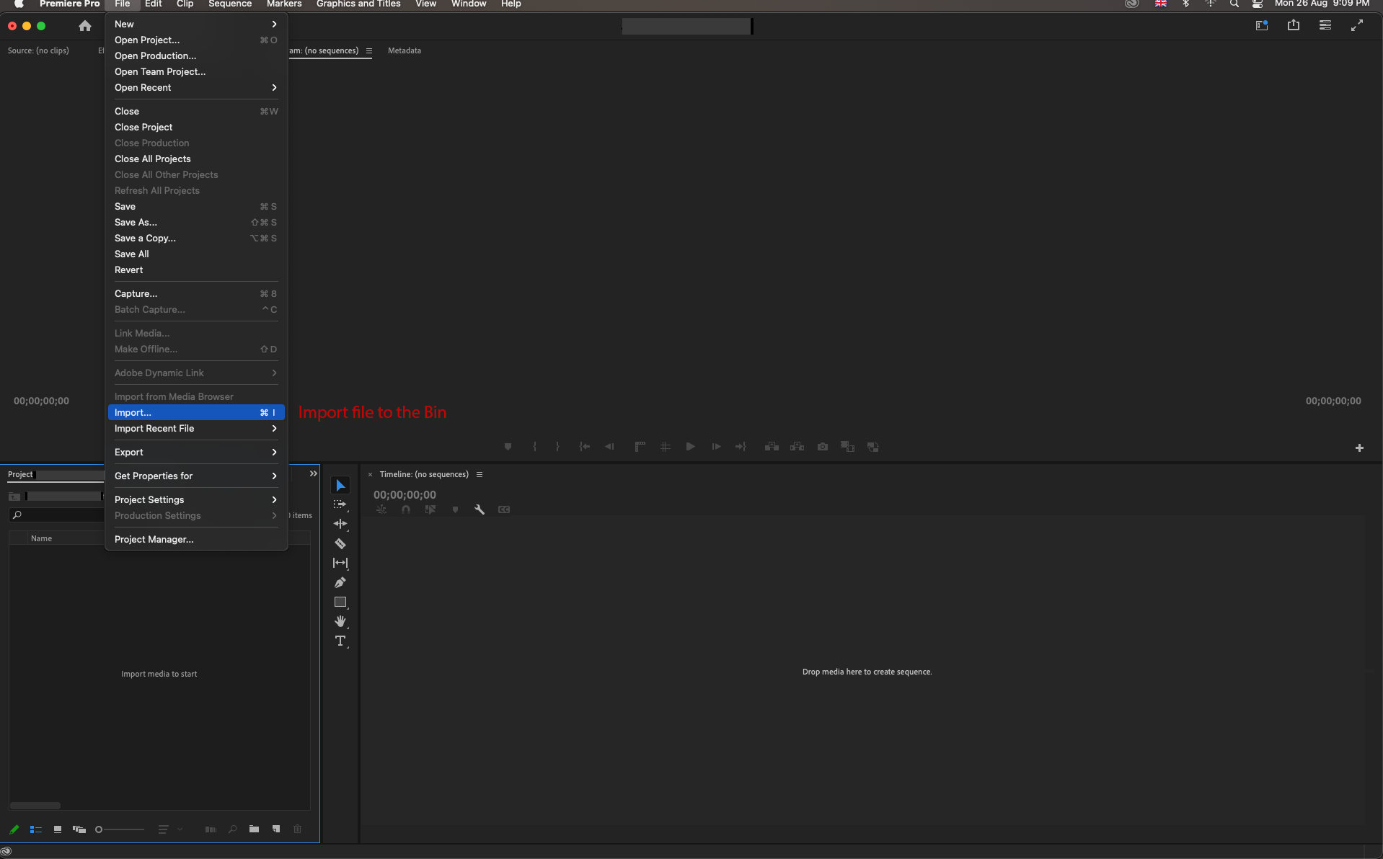Switch to the Metadata tab
Viewport: 1383px width, 859px height.
pos(404,50)
